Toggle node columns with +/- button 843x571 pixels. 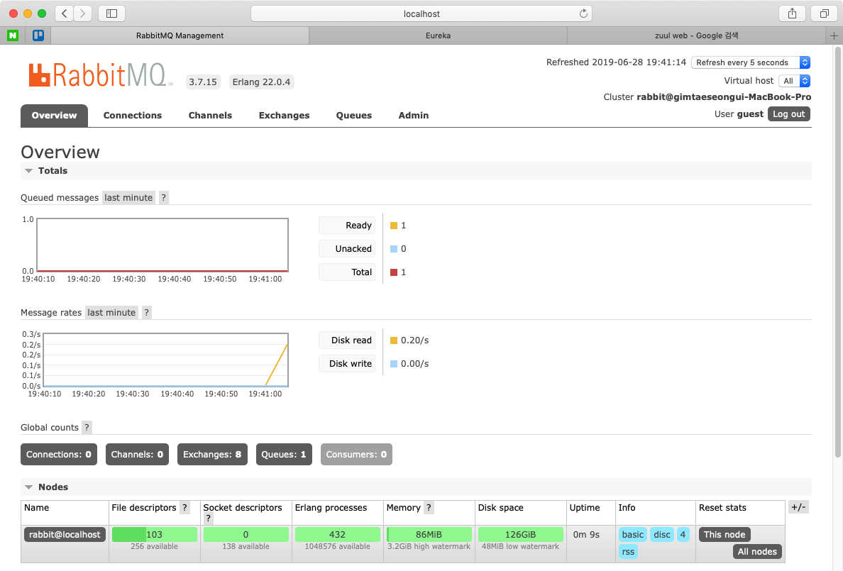tap(798, 507)
